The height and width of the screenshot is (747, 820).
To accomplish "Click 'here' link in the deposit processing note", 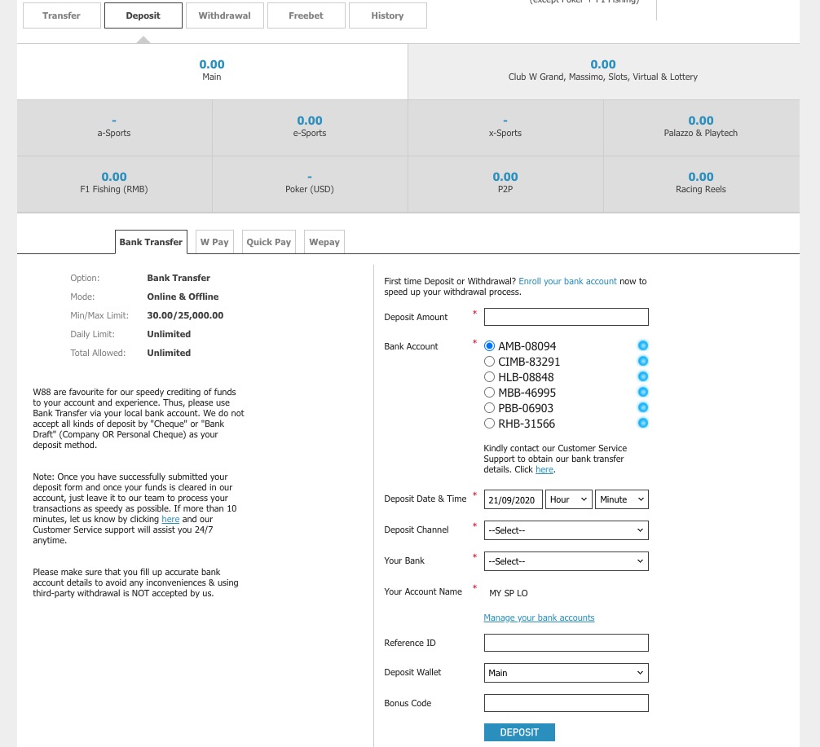I will point(170,519).
